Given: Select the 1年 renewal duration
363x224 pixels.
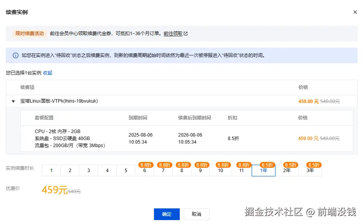Looking at the screenshot, I should [264, 171].
